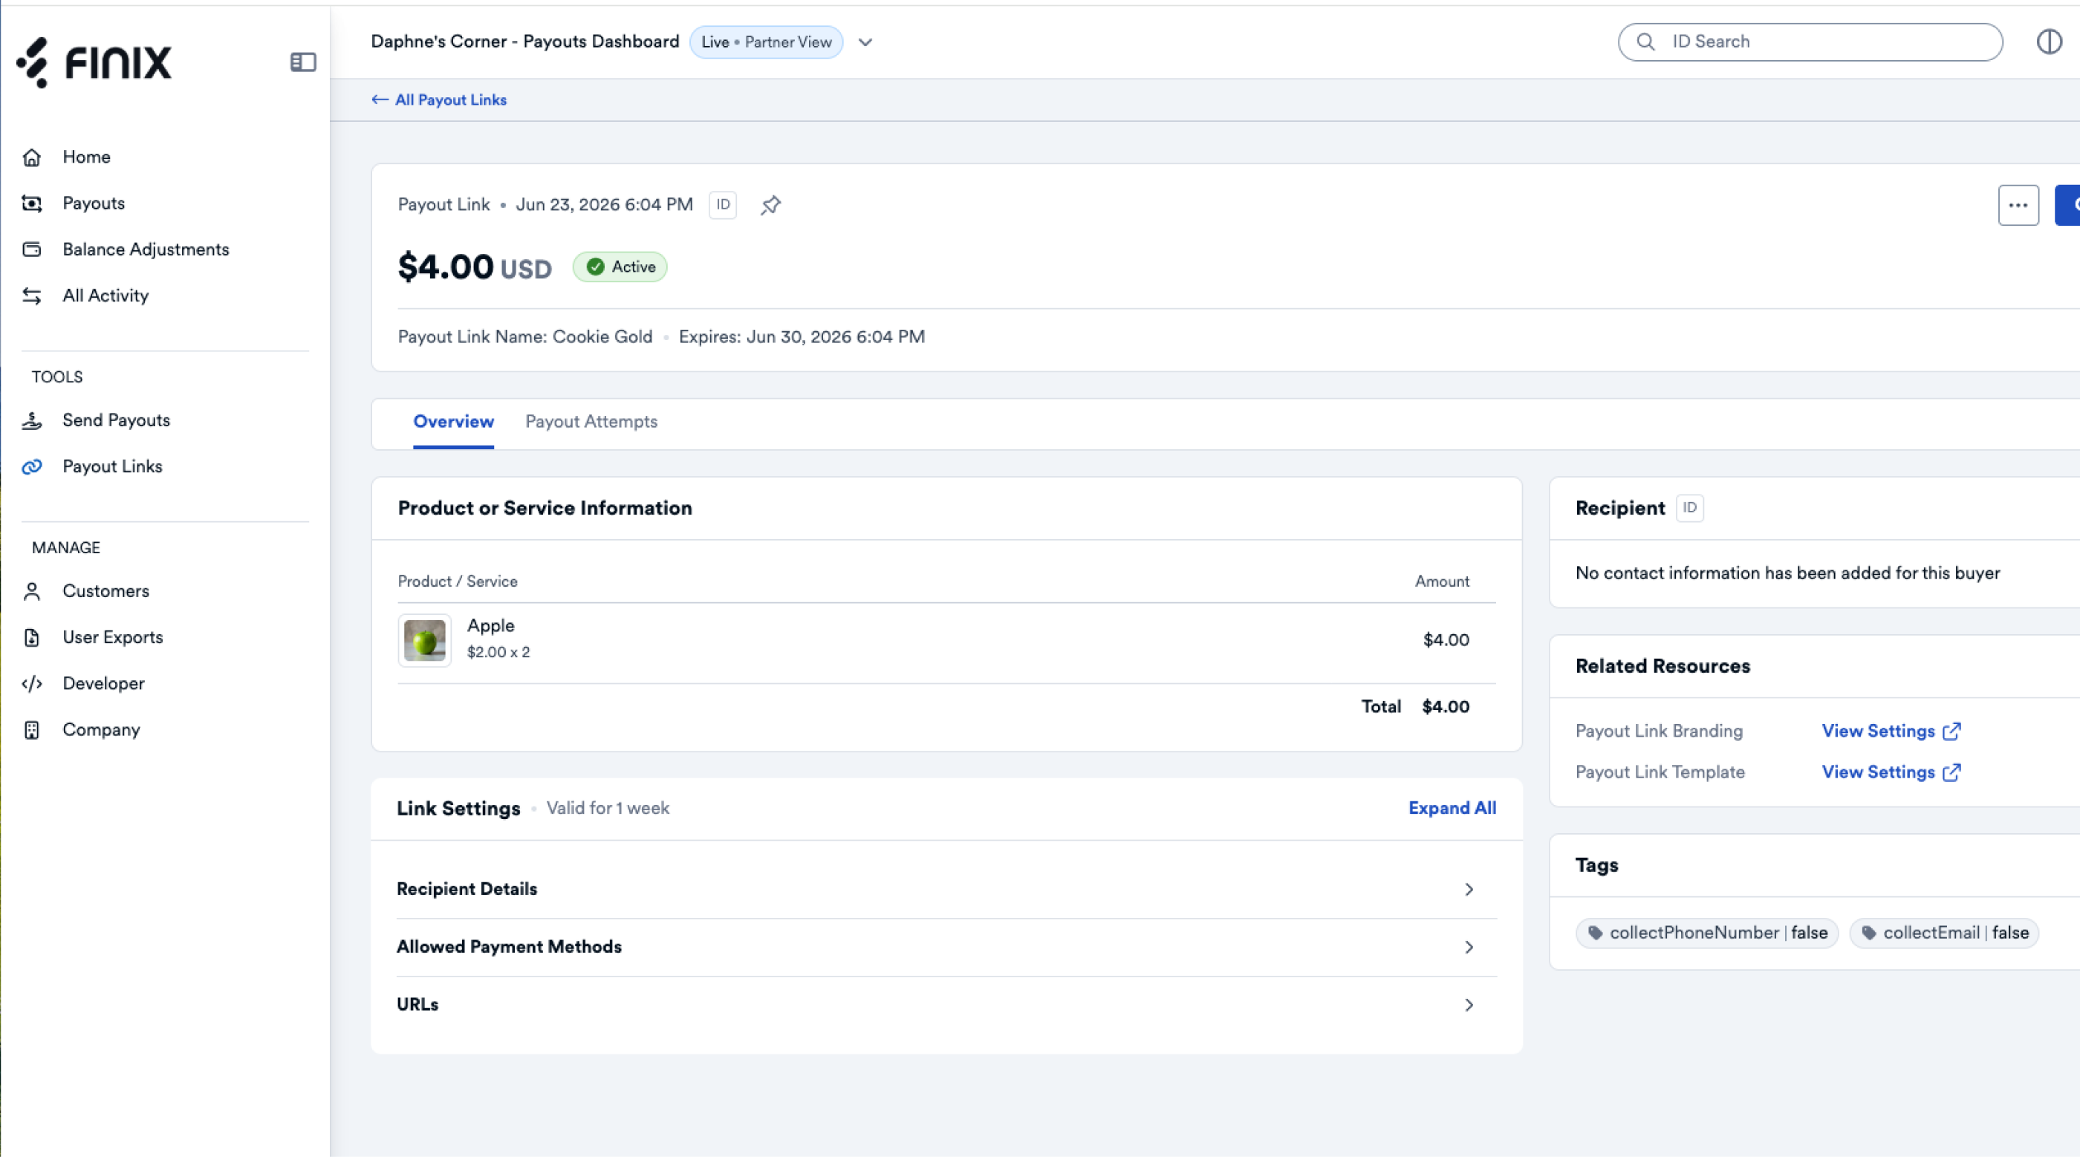The image size is (2080, 1157).
Task: Open the dashboard switcher chevron
Action: (865, 42)
